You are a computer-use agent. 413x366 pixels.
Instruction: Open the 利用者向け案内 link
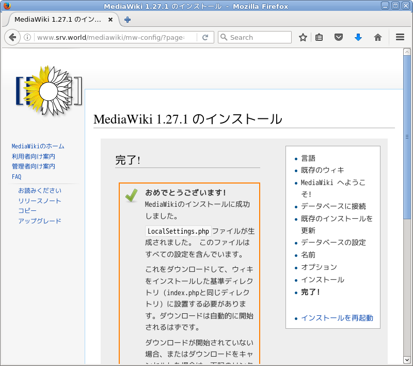[34, 156]
